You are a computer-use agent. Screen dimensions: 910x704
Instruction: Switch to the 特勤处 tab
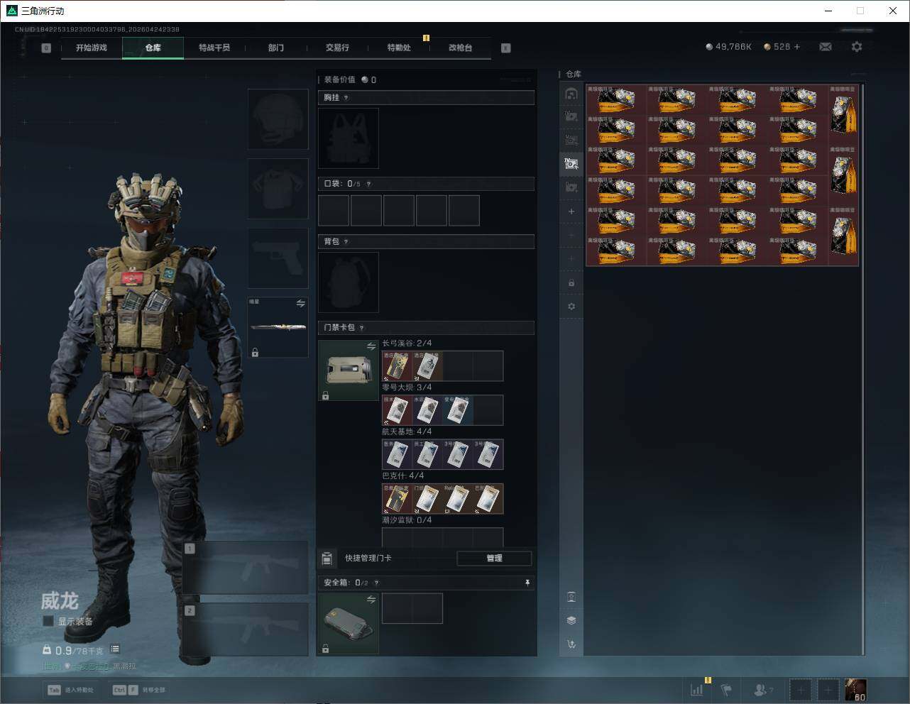tap(399, 48)
